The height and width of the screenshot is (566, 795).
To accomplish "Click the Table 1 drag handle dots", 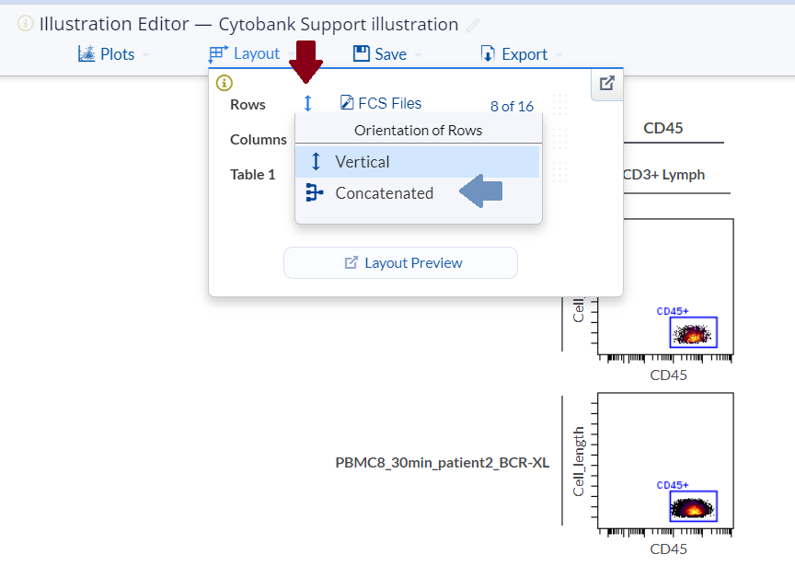I will (x=559, y=172).
